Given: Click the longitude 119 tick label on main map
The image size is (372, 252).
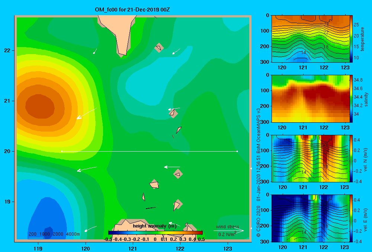Looking at the screenshot, I should (x=38, y=248).
